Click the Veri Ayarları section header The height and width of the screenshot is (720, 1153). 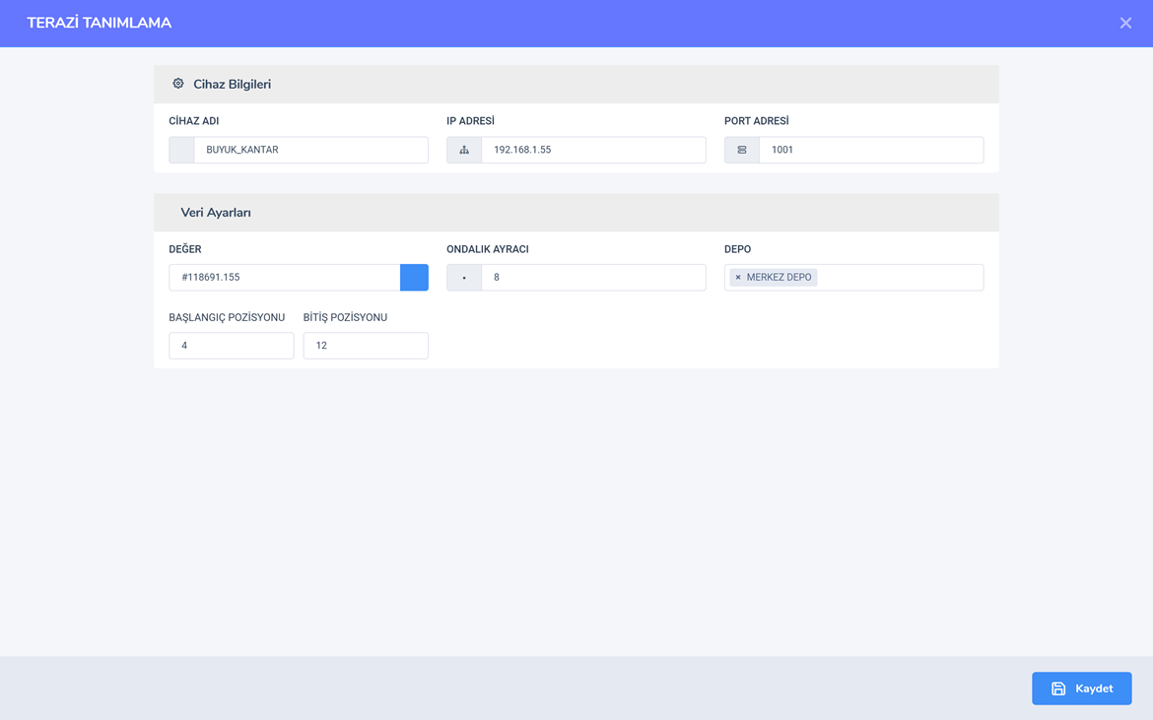[216, 213]
